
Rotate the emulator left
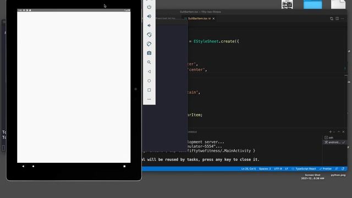point(149,35)
